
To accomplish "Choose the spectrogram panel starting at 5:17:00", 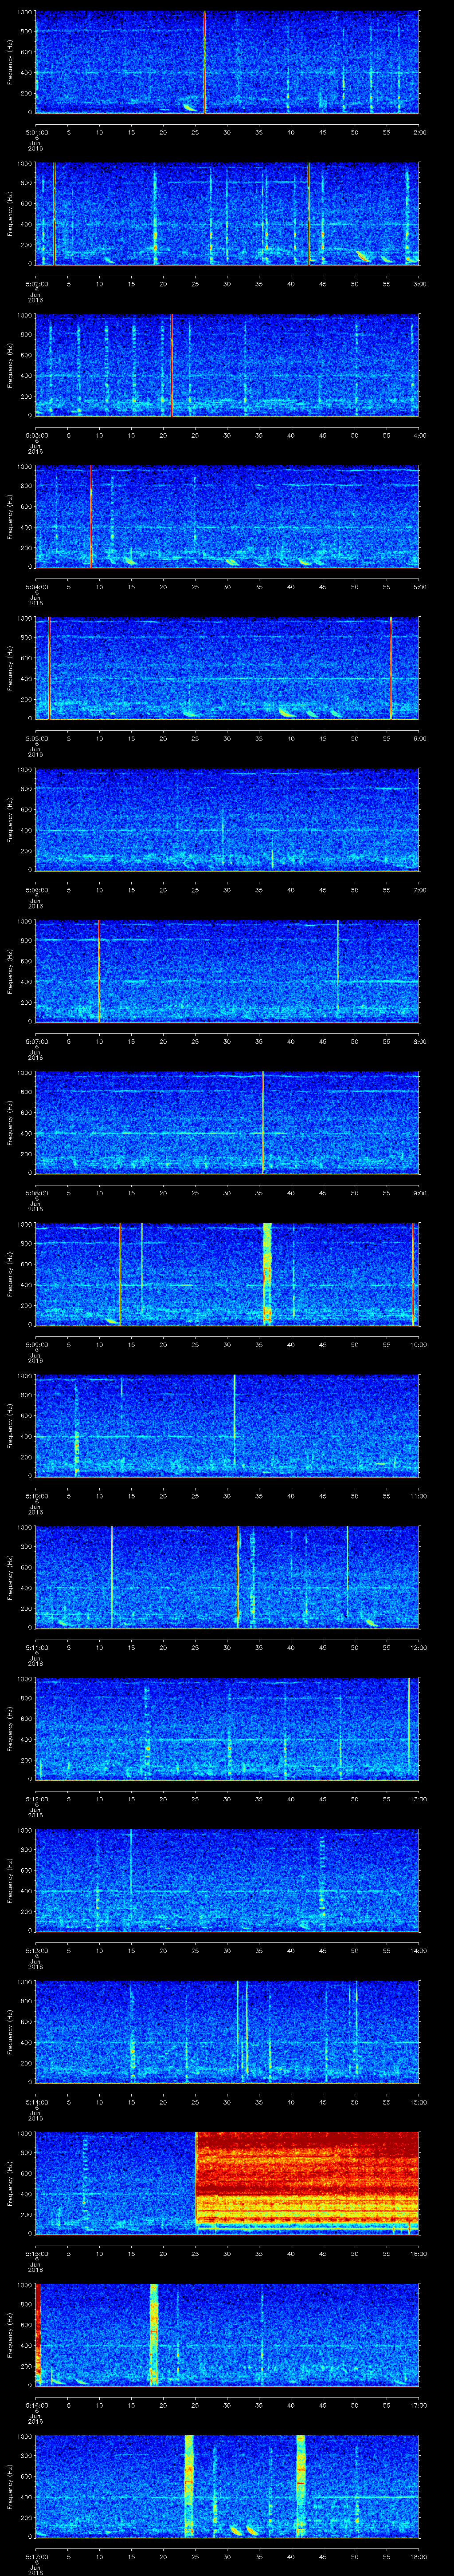I will point(227,2486).
